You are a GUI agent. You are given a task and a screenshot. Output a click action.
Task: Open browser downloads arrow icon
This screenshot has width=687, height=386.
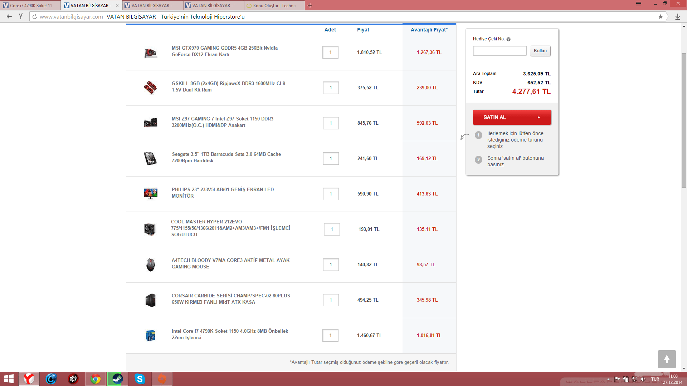tap(677, 16)
